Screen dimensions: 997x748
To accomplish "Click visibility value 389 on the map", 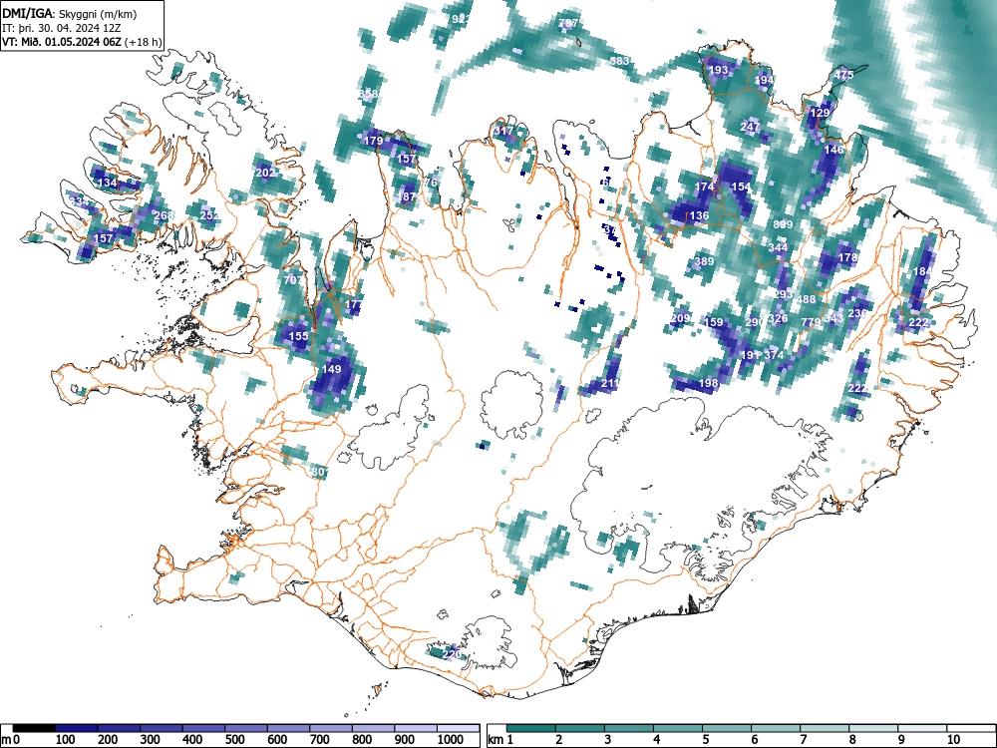I will (x=704, y=261).
